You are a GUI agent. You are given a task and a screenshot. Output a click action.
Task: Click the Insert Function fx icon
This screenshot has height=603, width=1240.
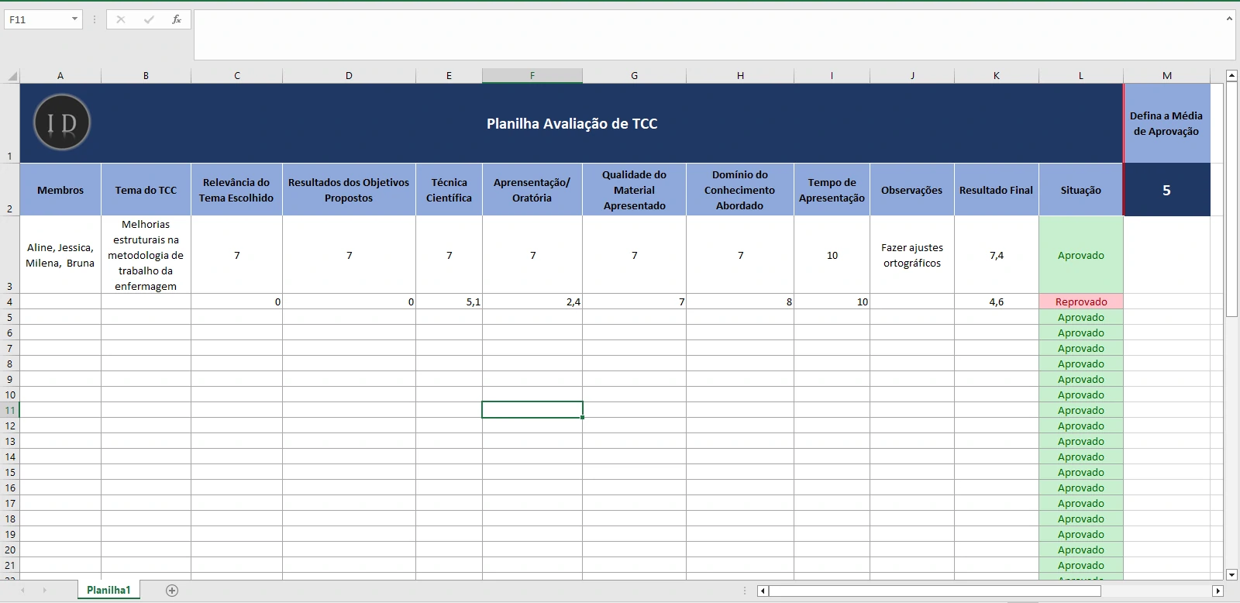(x=177, y=19)
